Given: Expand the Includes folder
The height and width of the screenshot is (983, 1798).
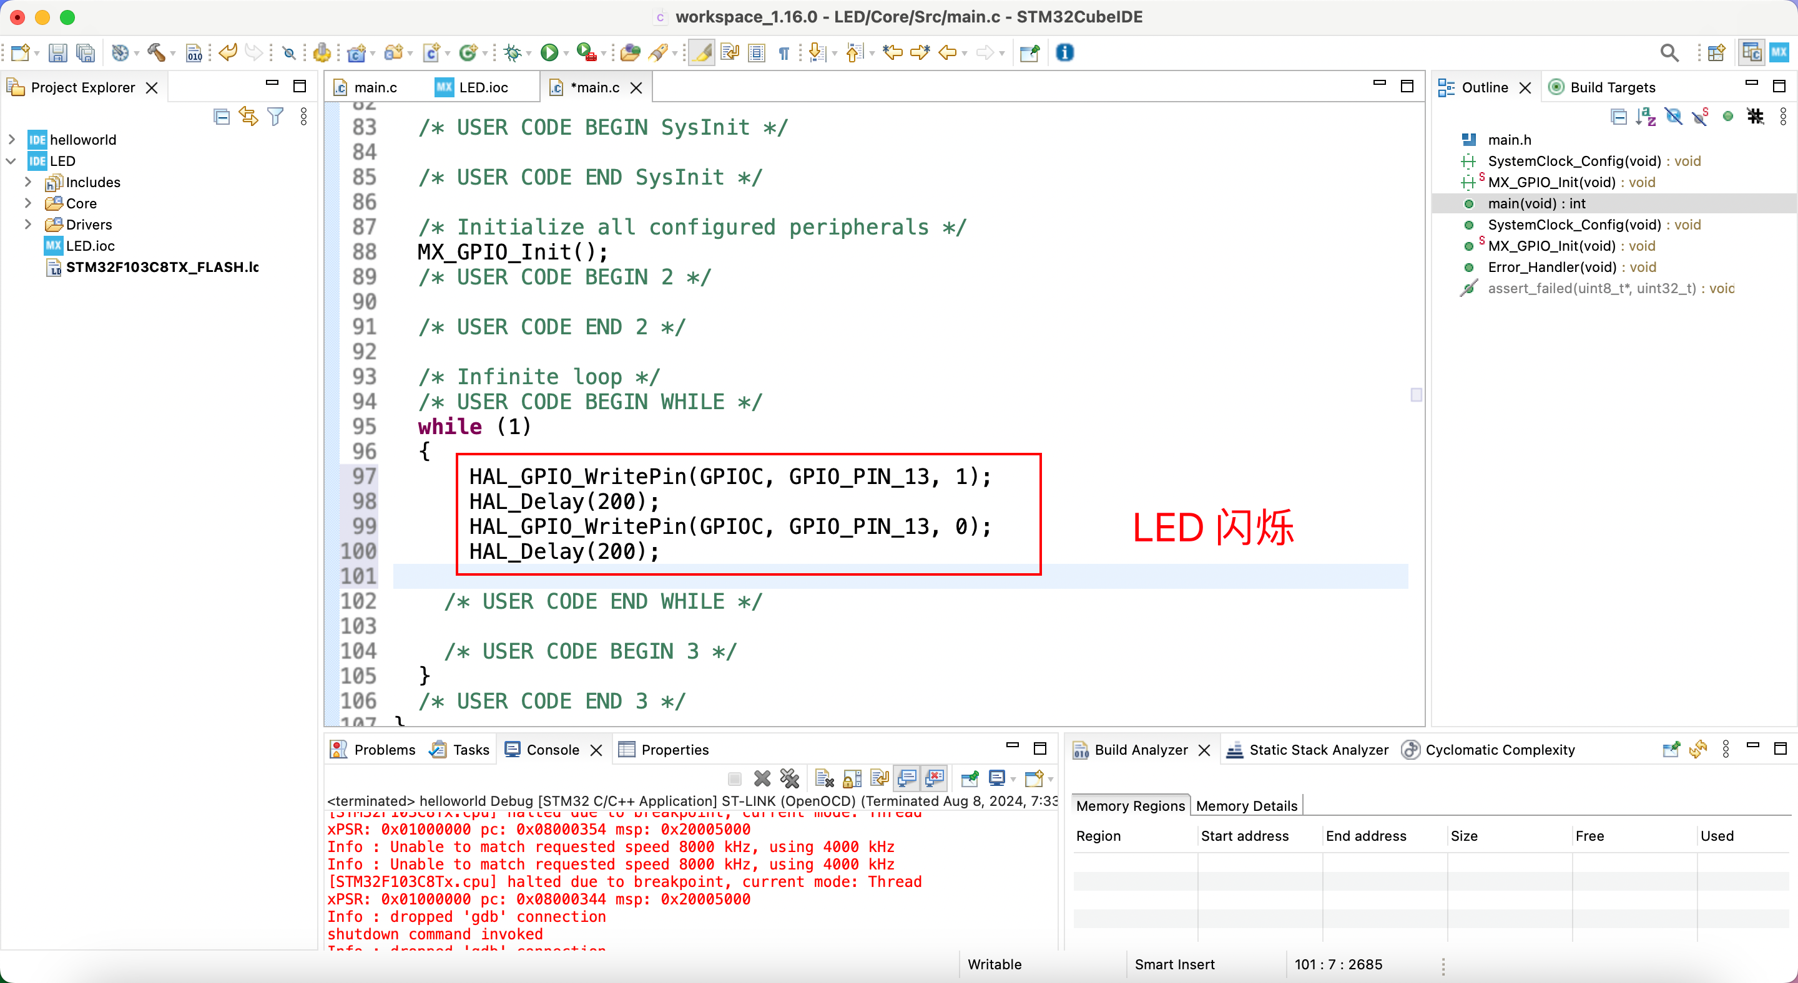Looking at the screenshot, I should coord(28,182).
